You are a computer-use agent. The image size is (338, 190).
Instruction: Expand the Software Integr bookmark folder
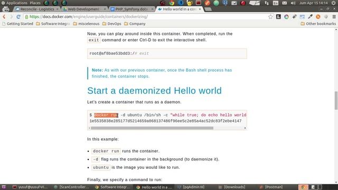pyautogui.click(x=53, y=24)
